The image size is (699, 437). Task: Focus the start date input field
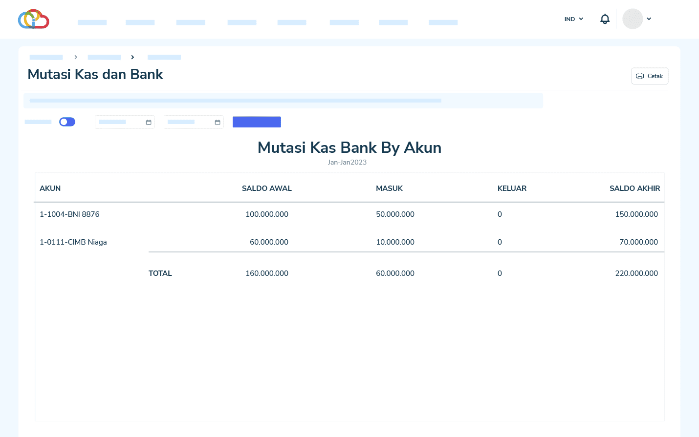pyautogui.click(x=117, y=122)
